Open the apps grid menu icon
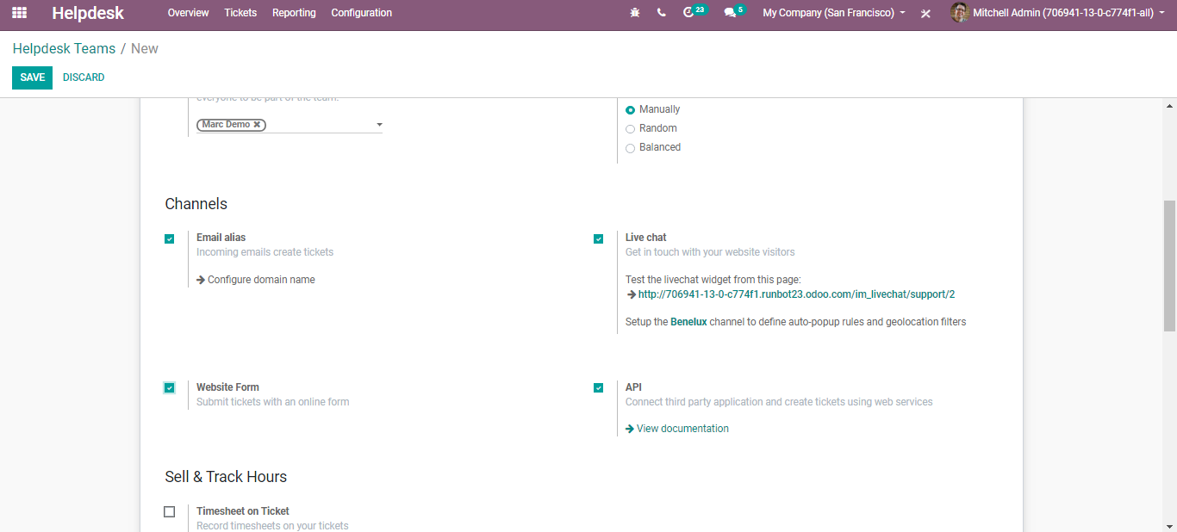 (x=19, y=13)
